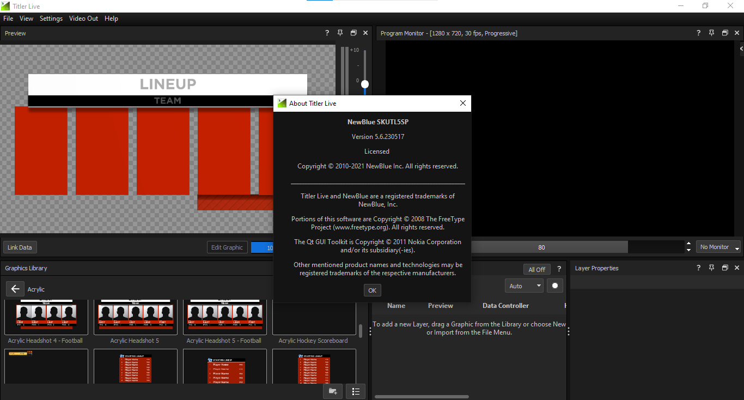
Task: Open the File menu
Action: 8,19
